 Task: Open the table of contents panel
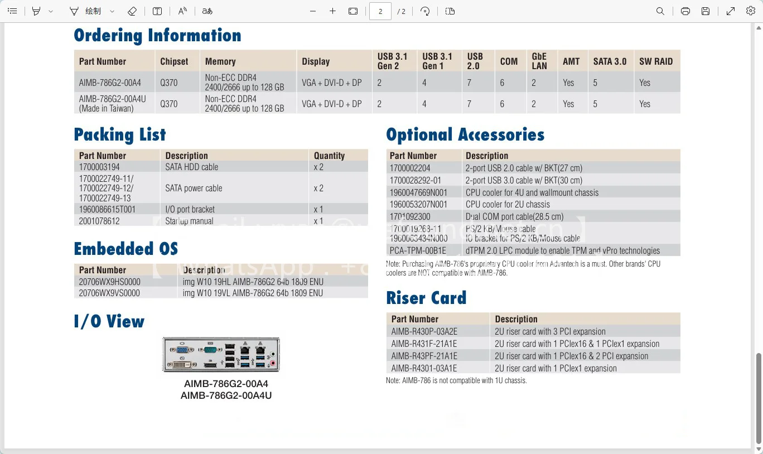click(12, 11)
